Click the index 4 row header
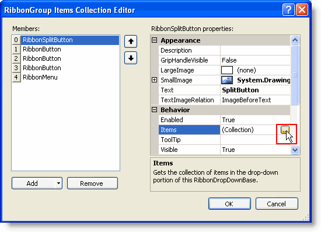Viewport: 321px width, 232px height. [16, 77]
